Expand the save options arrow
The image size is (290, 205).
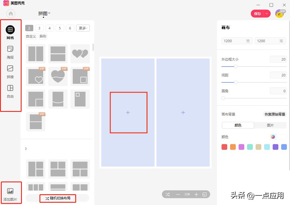[267, 14]
